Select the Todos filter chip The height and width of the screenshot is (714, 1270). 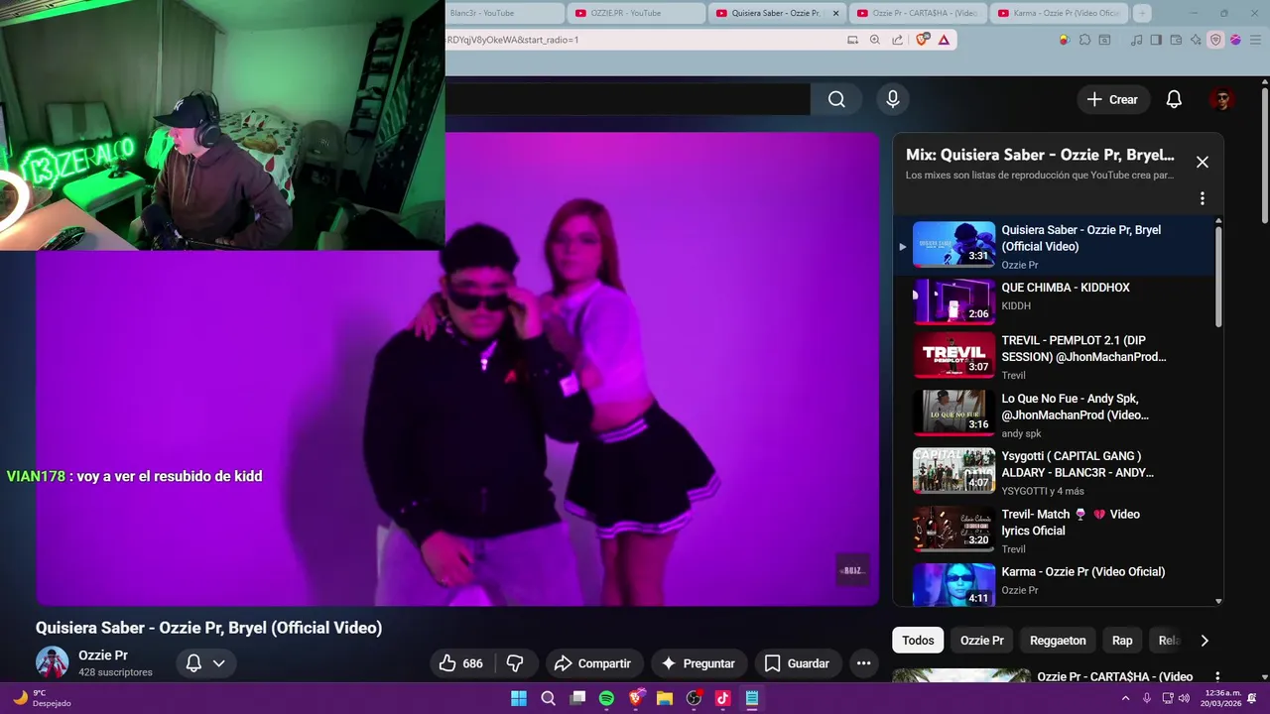click(x=918, y=641)
